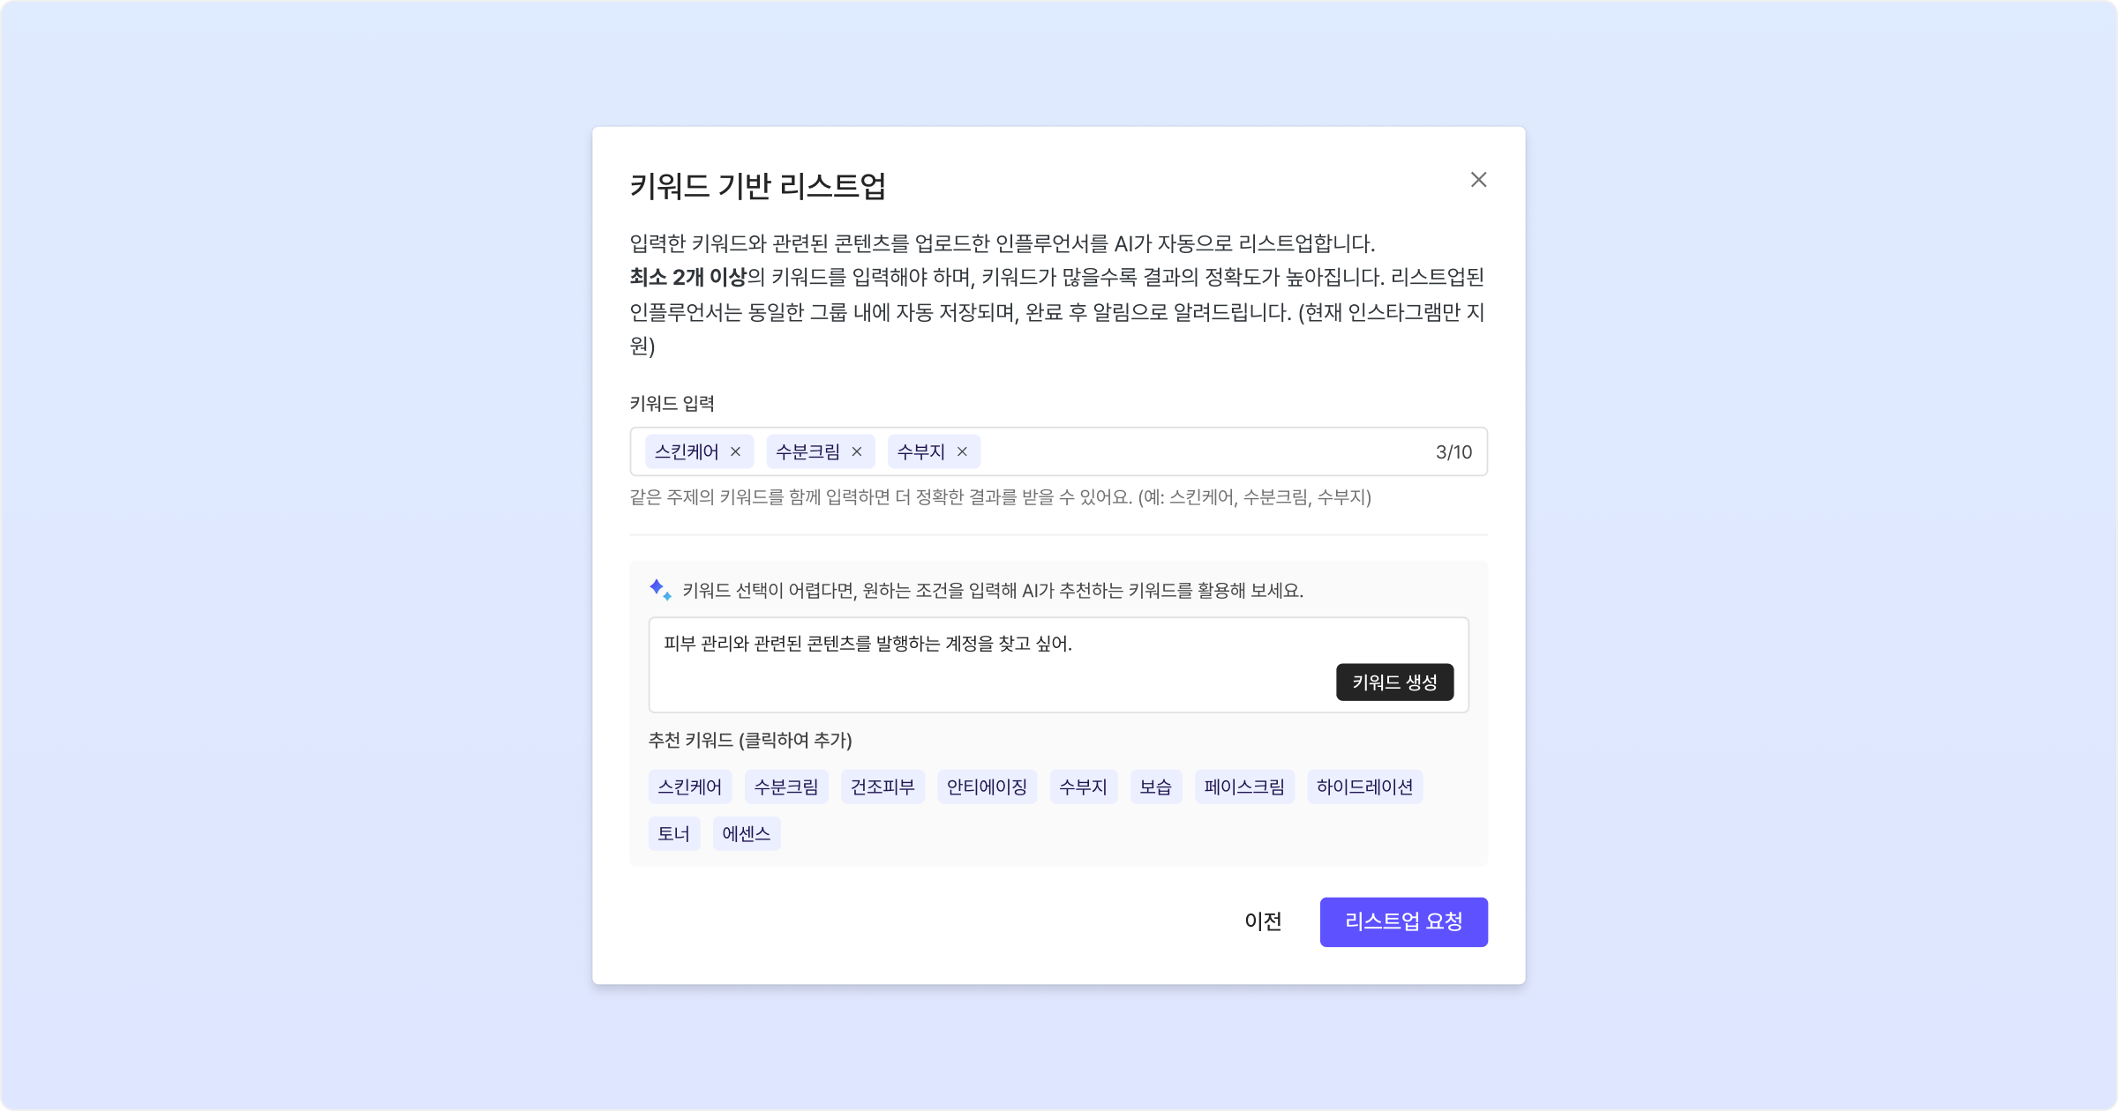The height and width of the screenshot is (1111, 2118).
Task: Submit with 리스트업 요청 button
Action: tap(1403, 922)
